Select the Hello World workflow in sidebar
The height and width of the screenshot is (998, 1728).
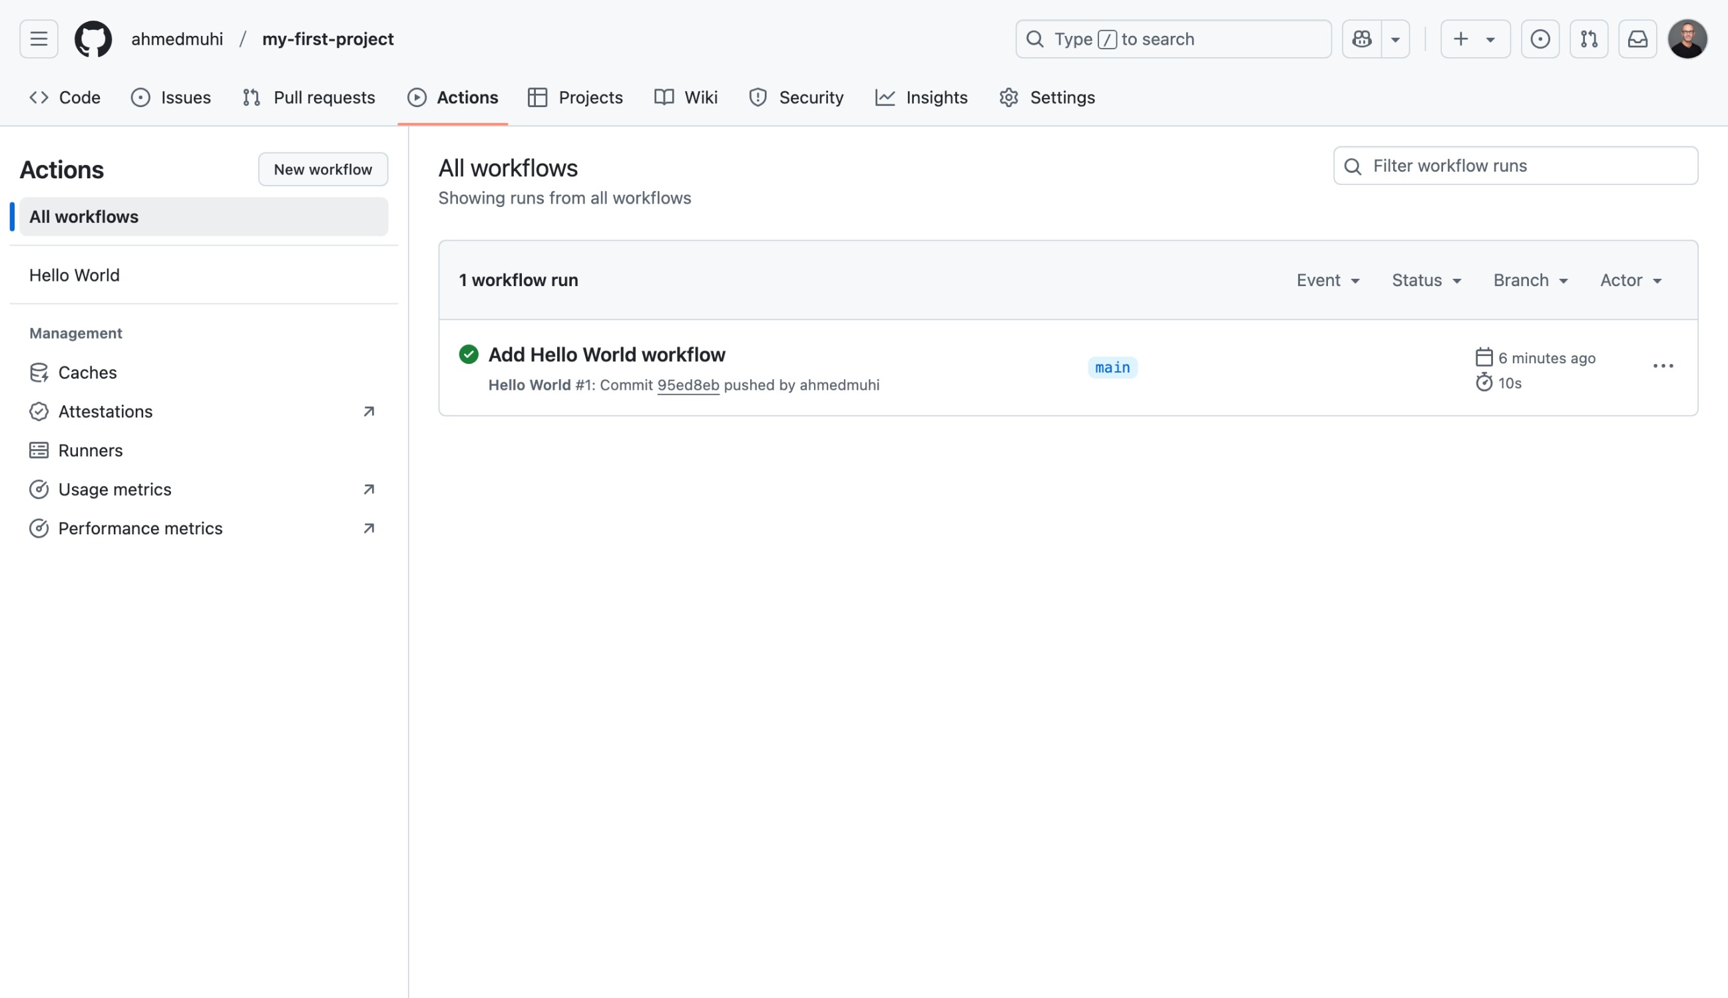204,275
